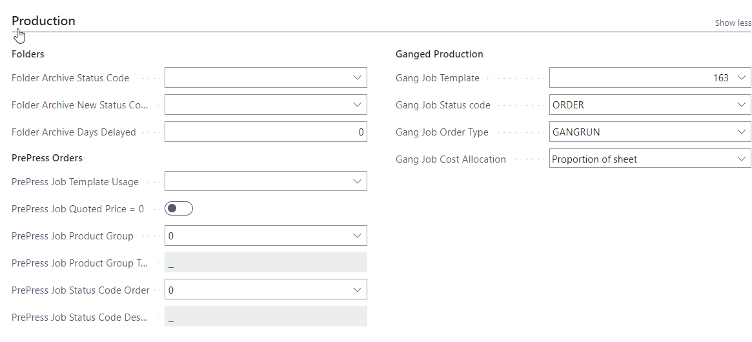Toggle PrePress Job Quoted Price = 0 switch
The width and height of the screenshot is (752, 342).
(178, 208)
